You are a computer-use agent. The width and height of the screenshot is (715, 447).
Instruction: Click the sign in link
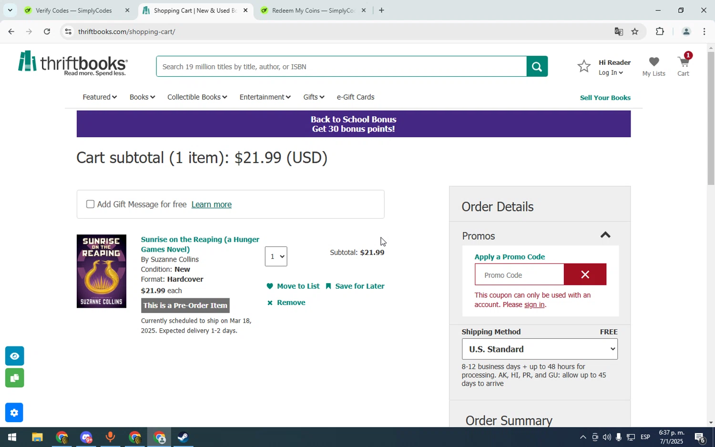point(534,305)
